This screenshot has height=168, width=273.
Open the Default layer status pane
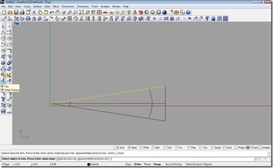click(x=93, y=164)
